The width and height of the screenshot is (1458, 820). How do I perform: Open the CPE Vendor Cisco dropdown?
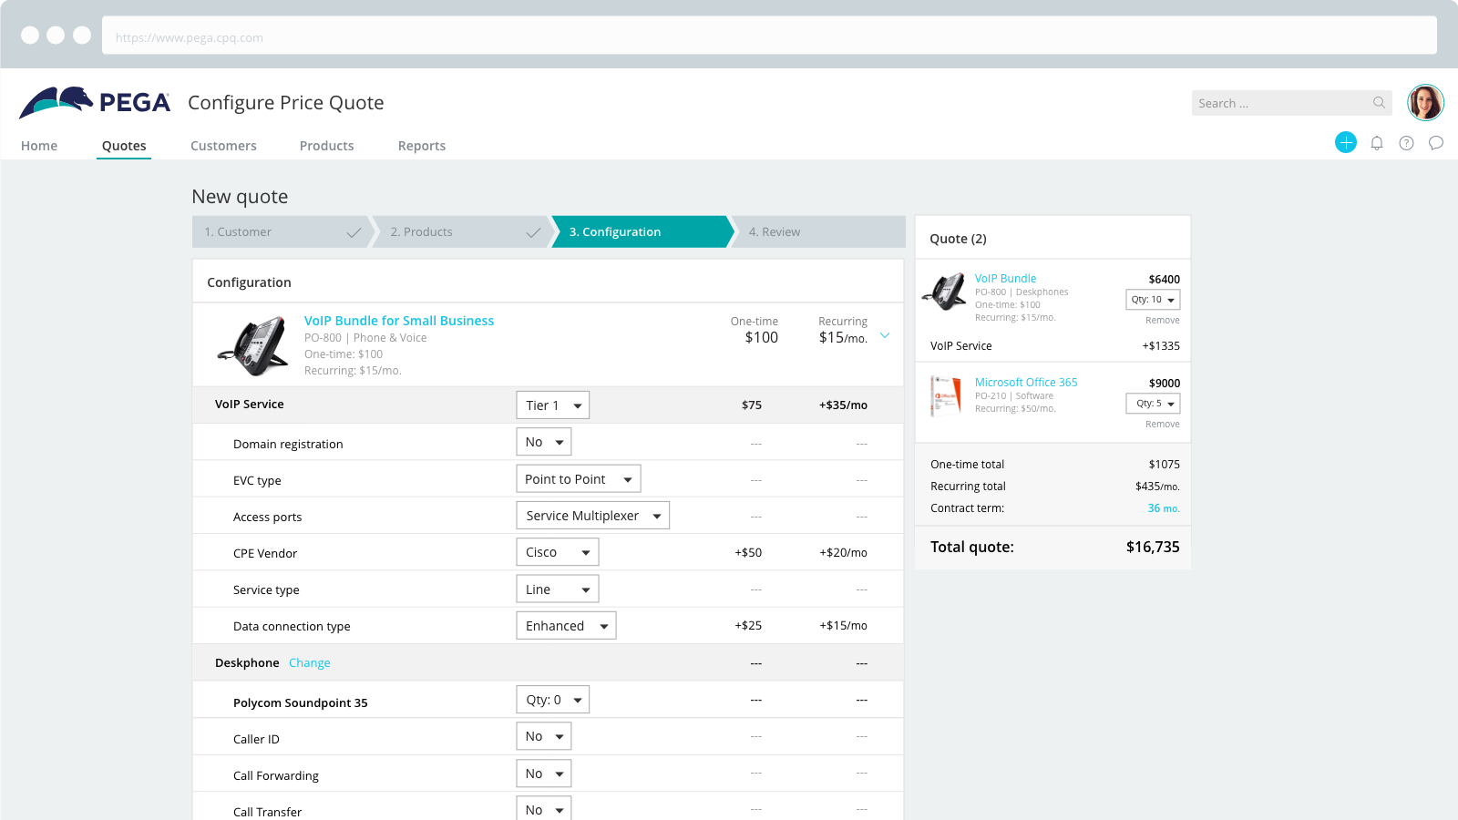pyautogui.click(x=558, y=552)
